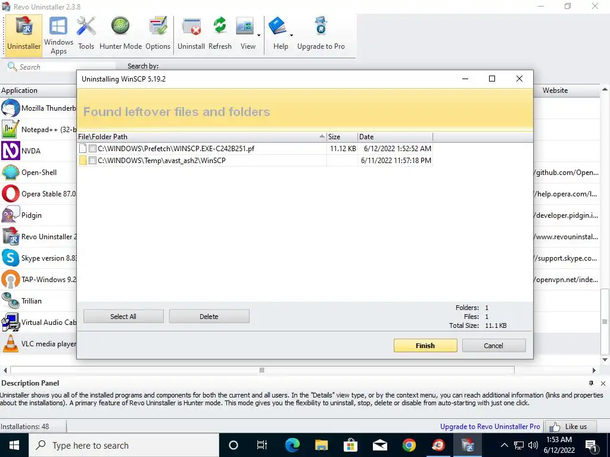Screen dimensions: 610x457
Task: Select the Trillian application icon
Action: pos(11,301)
